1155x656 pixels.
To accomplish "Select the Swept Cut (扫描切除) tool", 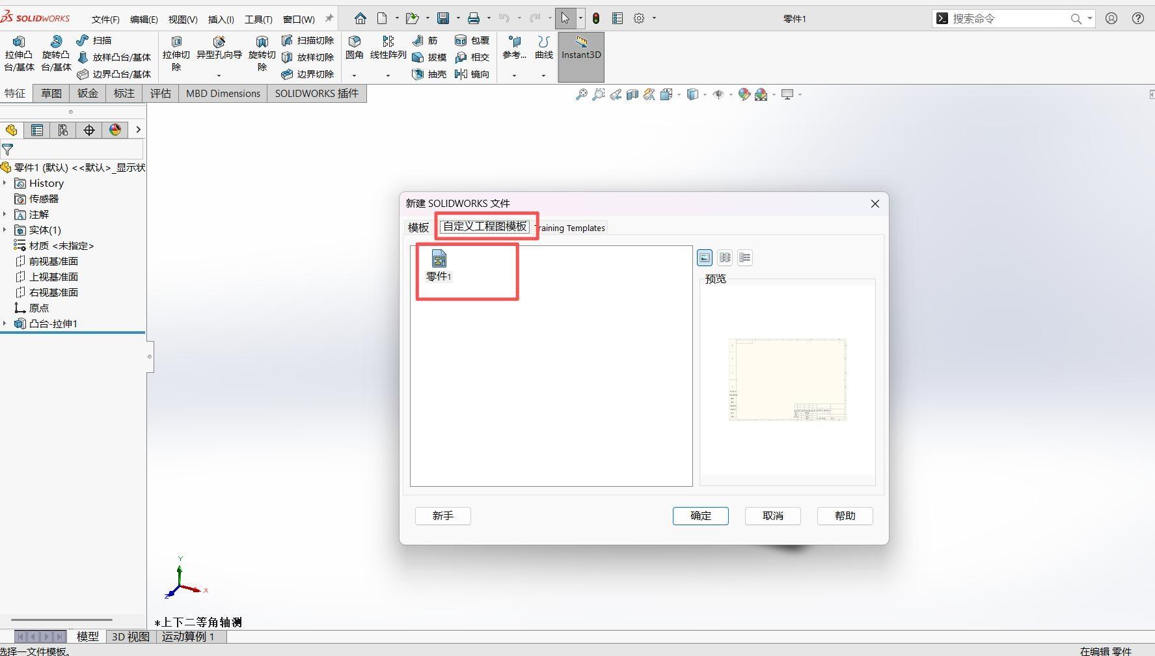I will coord(308,40).
